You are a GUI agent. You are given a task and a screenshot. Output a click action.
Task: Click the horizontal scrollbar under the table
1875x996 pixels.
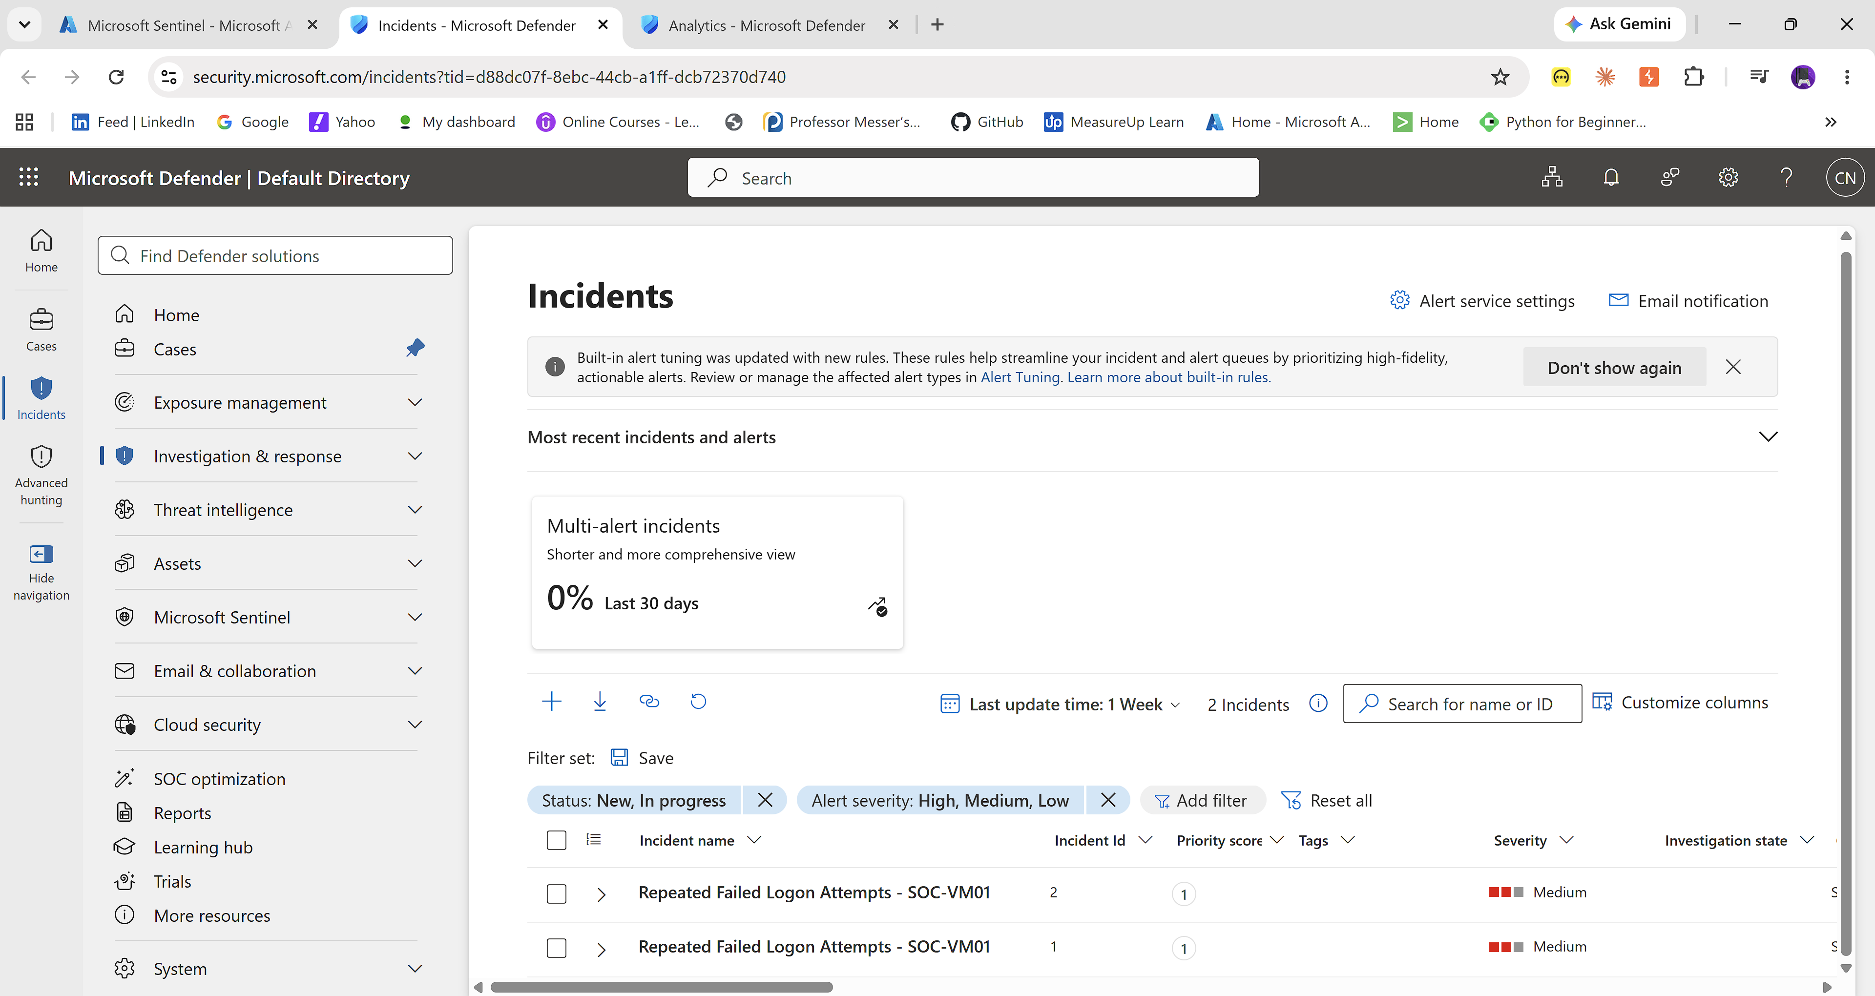point(661,987)
